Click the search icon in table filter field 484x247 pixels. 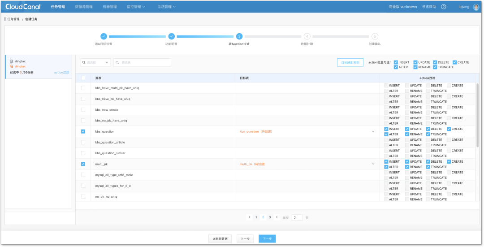point(117,62)
